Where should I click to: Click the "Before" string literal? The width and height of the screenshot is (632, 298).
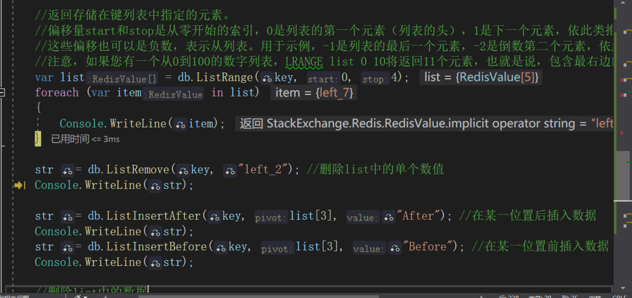(427, 247)
